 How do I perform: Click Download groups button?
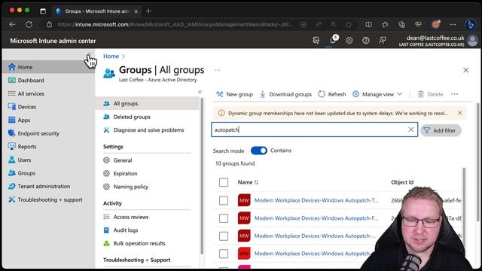click(x=285, y=94)
